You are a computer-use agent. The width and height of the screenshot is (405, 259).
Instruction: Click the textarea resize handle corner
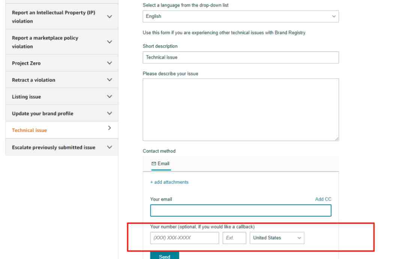tap(336, 139)
